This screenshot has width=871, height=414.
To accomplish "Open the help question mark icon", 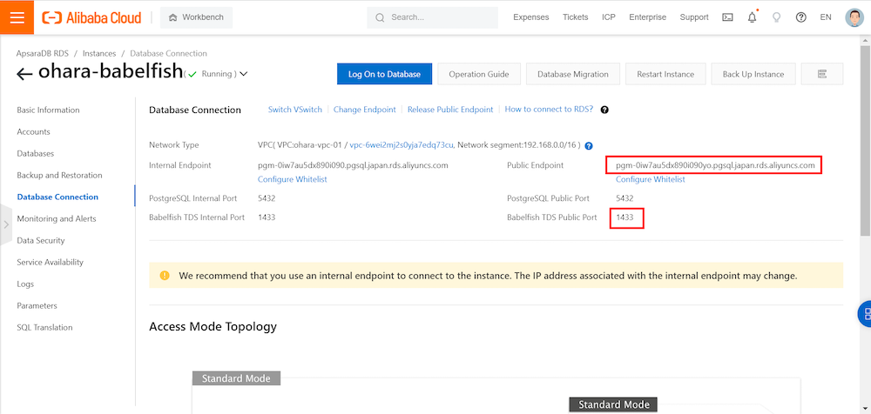I will pos(800,17).
